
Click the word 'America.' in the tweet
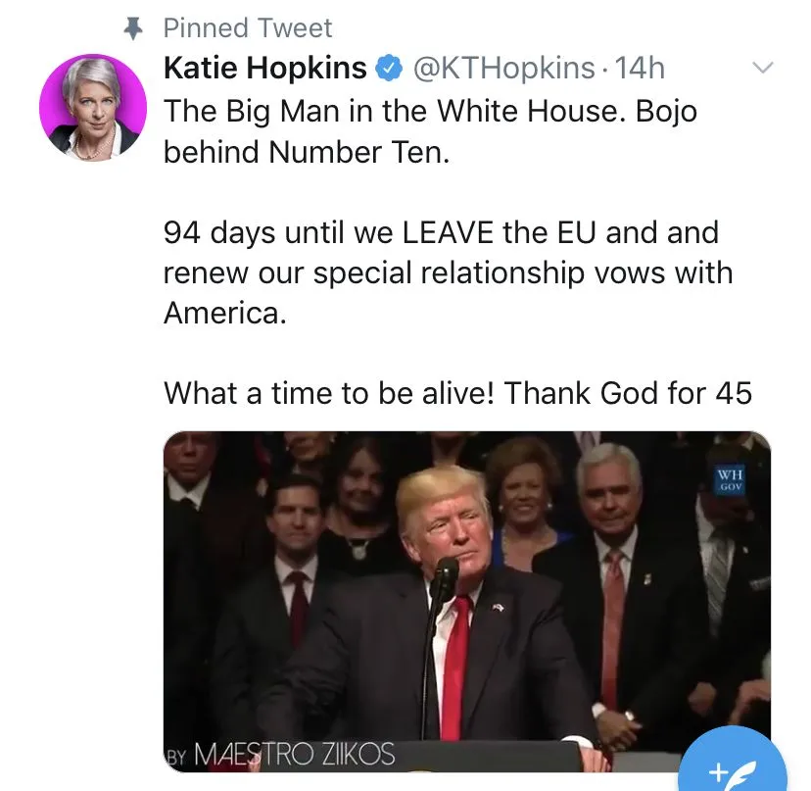coord(225,313)
